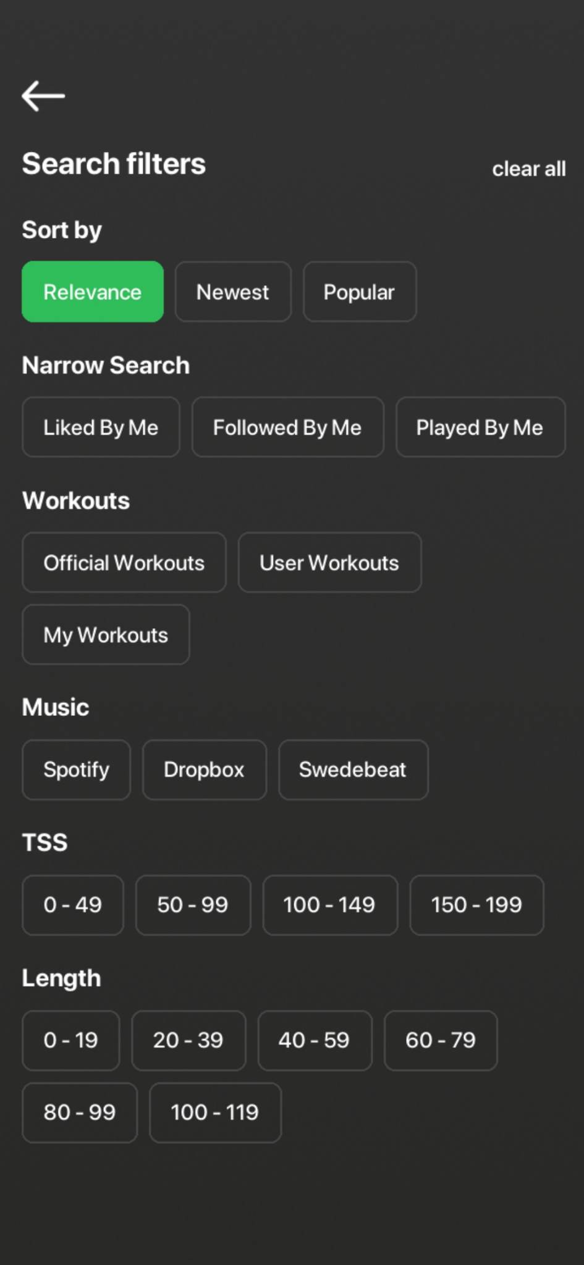Show only My Workouts
This screenshot has width=584, height=1265.
tap(106, 634)
